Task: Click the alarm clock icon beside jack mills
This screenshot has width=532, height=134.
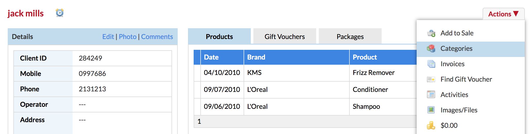Action: 60,13
